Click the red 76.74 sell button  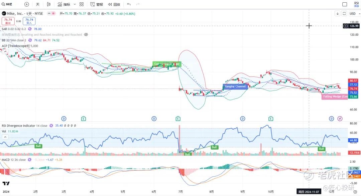(x=8, y=21)
